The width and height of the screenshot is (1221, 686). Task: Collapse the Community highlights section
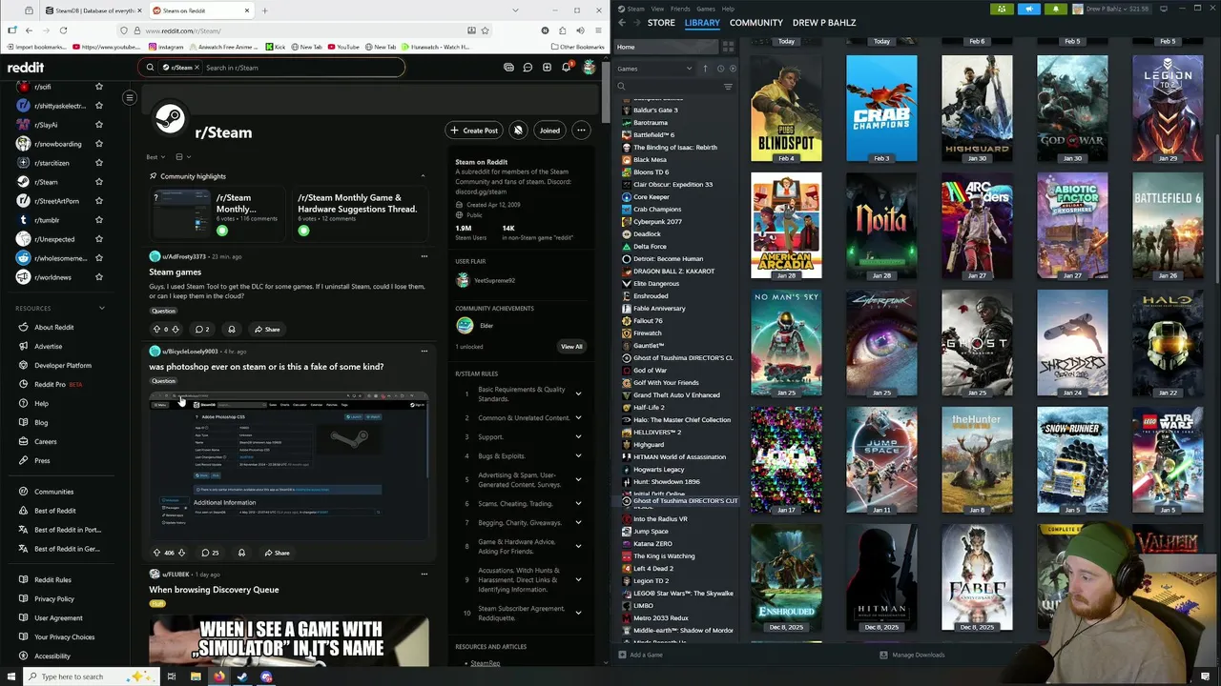[423, 176]
